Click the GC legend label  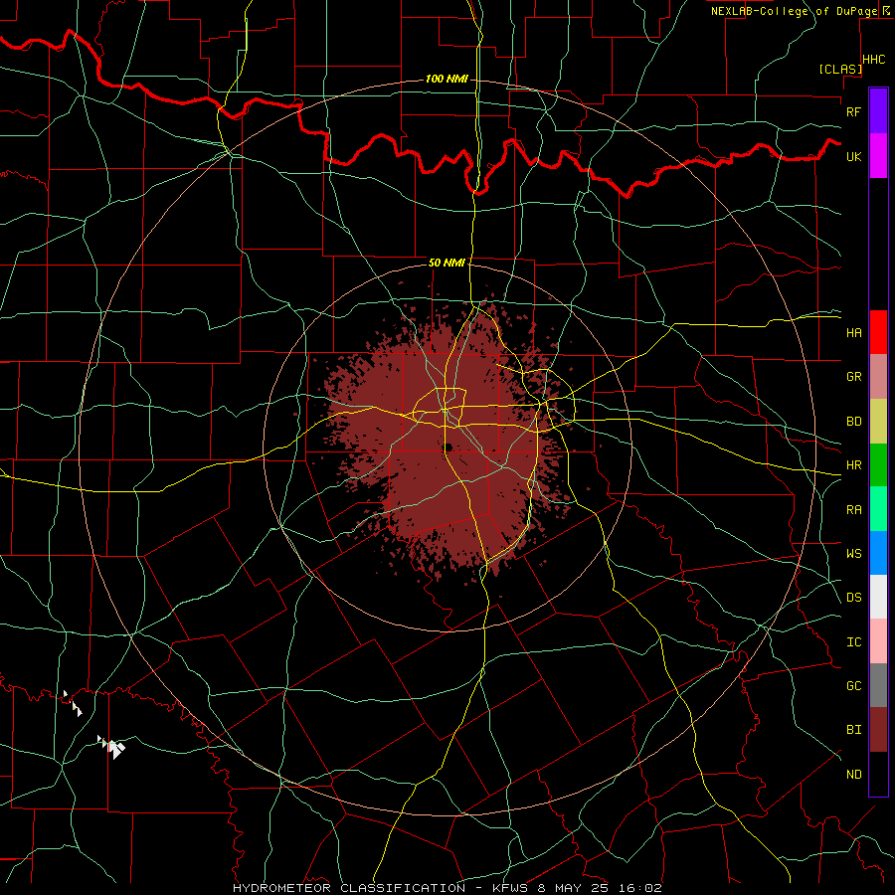click(x=853, y=686)
